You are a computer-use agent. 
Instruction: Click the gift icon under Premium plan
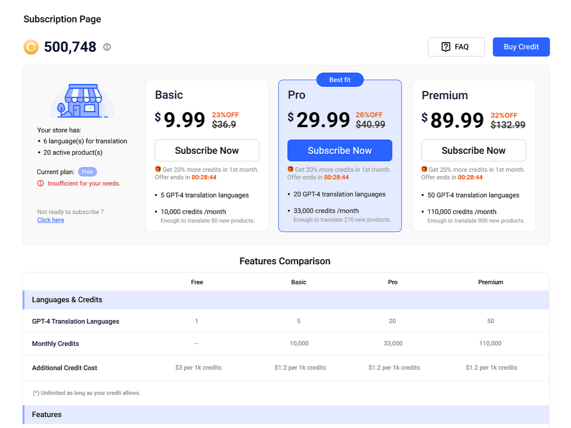[424, 169]
